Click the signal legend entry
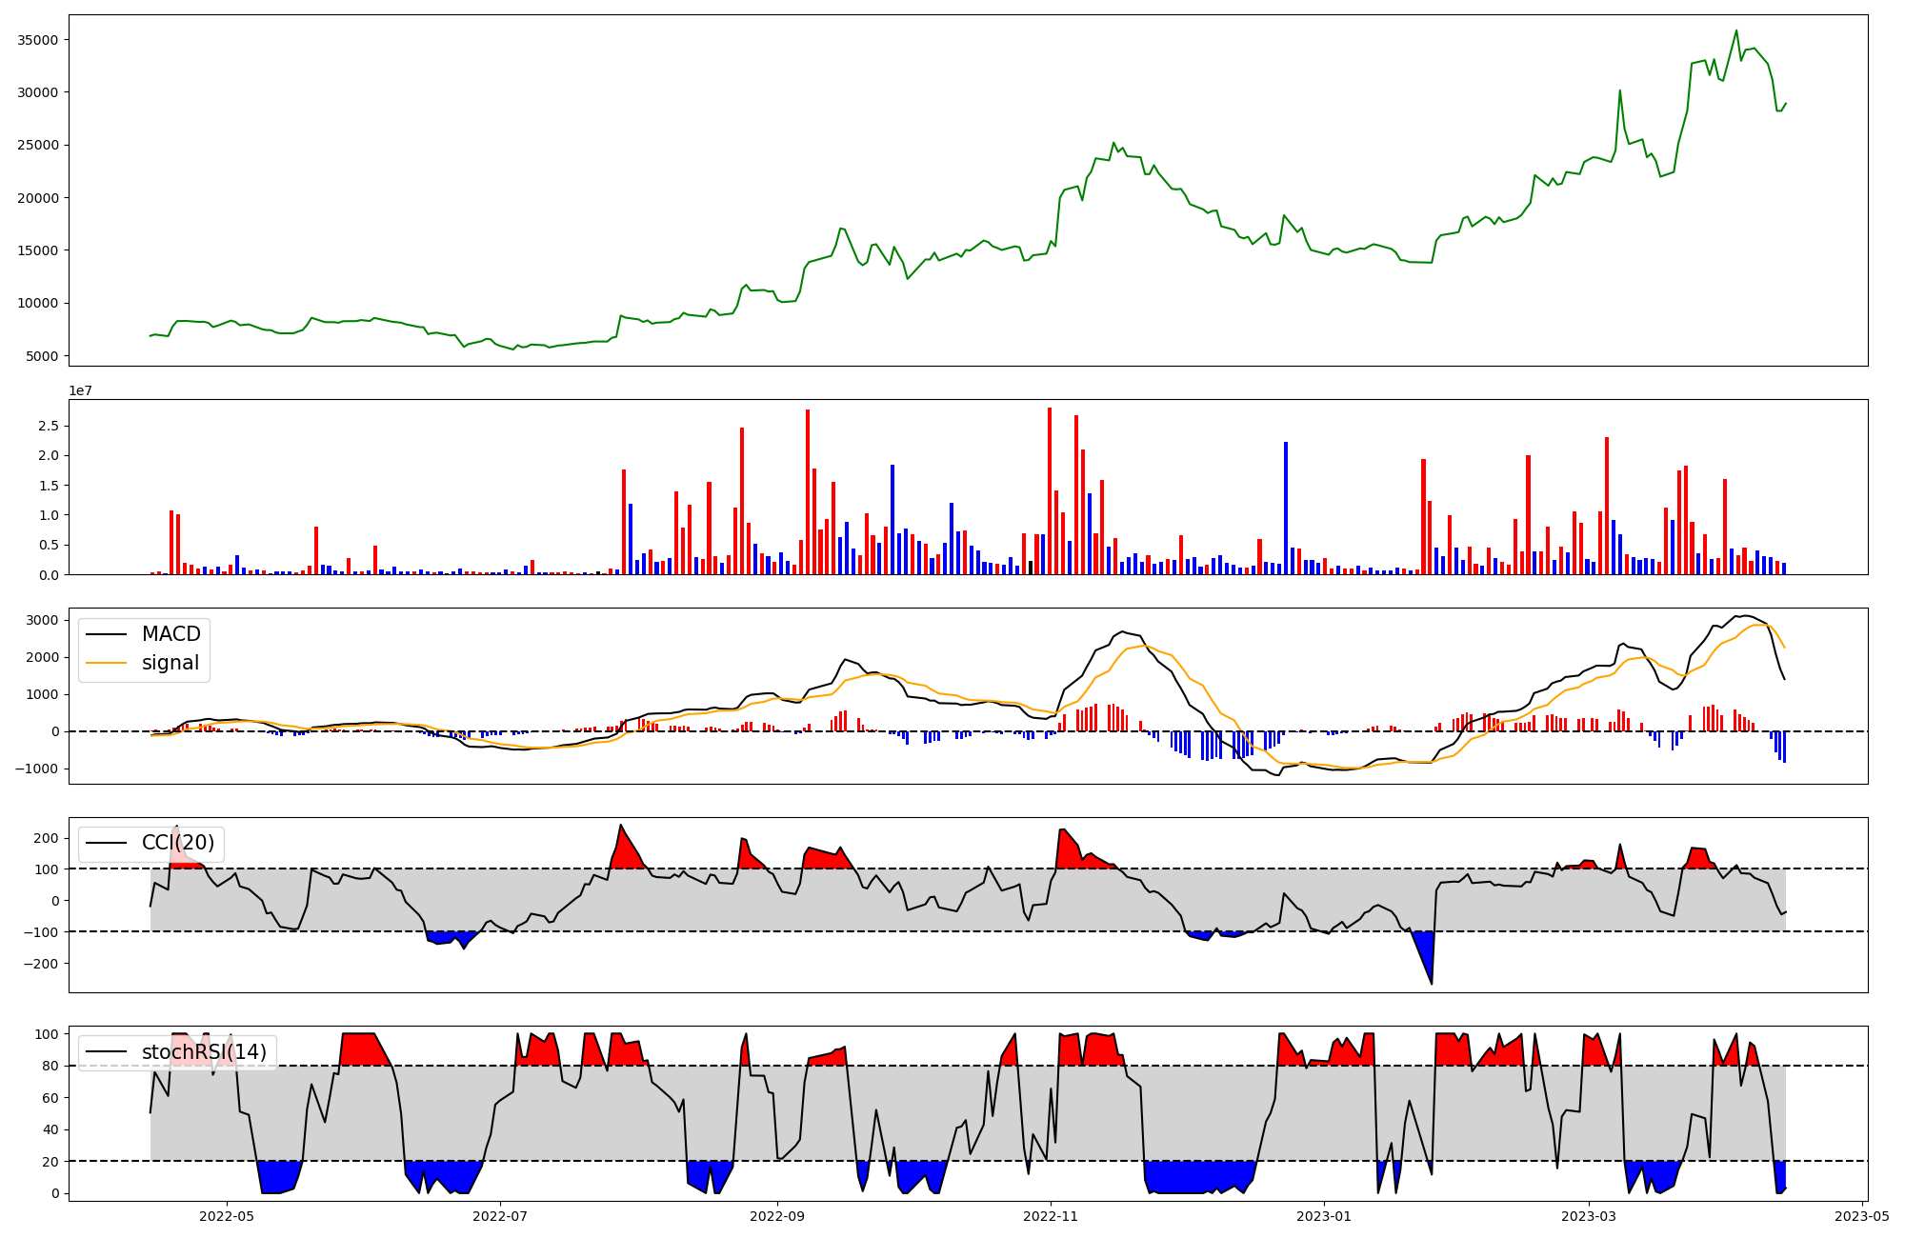Screen dimensions: 1905x1238 pos(170,663)
